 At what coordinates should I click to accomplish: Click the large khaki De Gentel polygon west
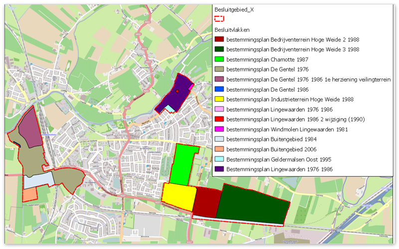point(29,157)
